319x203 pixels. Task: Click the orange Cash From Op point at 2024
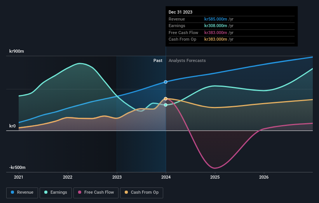pos(166,99)
